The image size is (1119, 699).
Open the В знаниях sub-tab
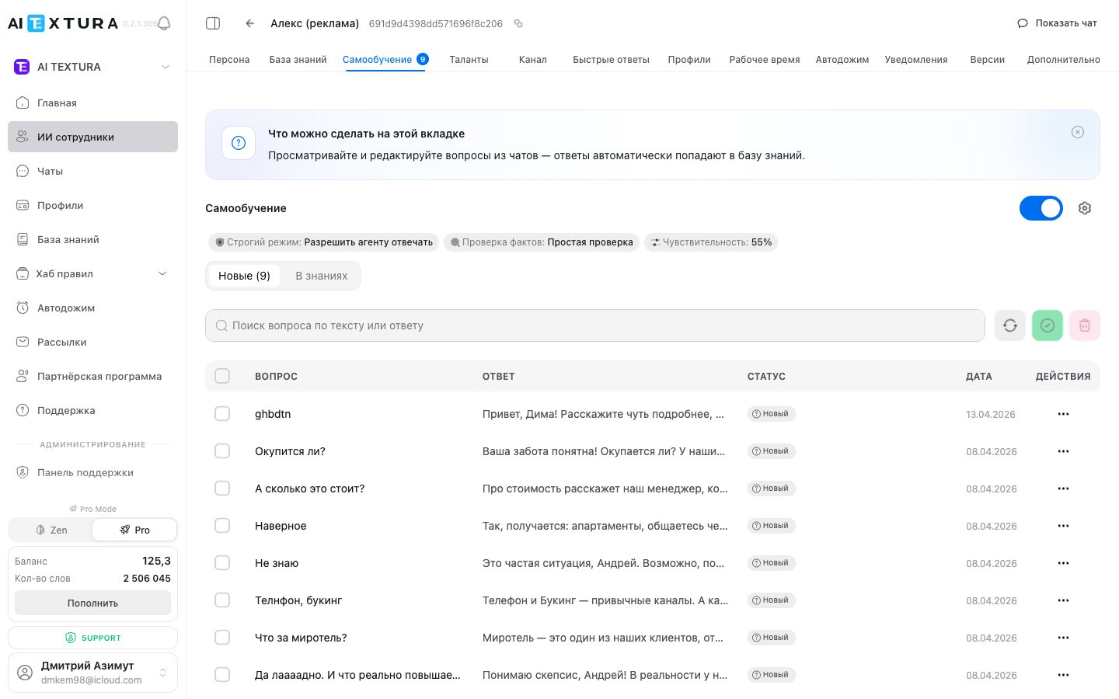(x=322, y=276)
